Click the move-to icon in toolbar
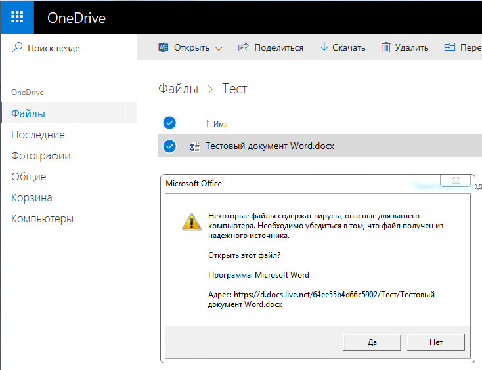Image resolution: width=482 pixels, height=370 pixels. [x=449, y=47]
